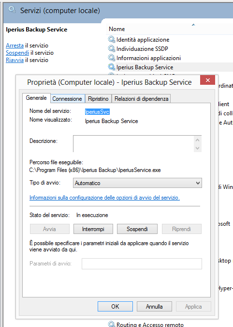Open the startup options configuration info link
Screen dimensions: 233x327
pos(104,198)
